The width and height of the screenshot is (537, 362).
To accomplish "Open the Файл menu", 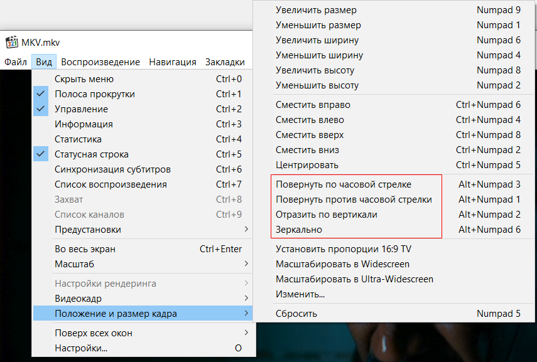I will pos(15,62).
